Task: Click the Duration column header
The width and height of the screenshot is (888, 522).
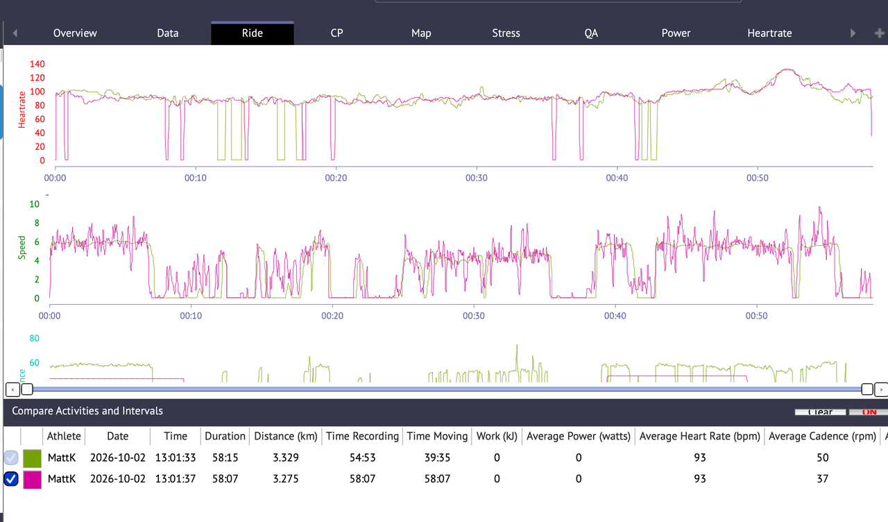Action: click(x=225, y=436)
